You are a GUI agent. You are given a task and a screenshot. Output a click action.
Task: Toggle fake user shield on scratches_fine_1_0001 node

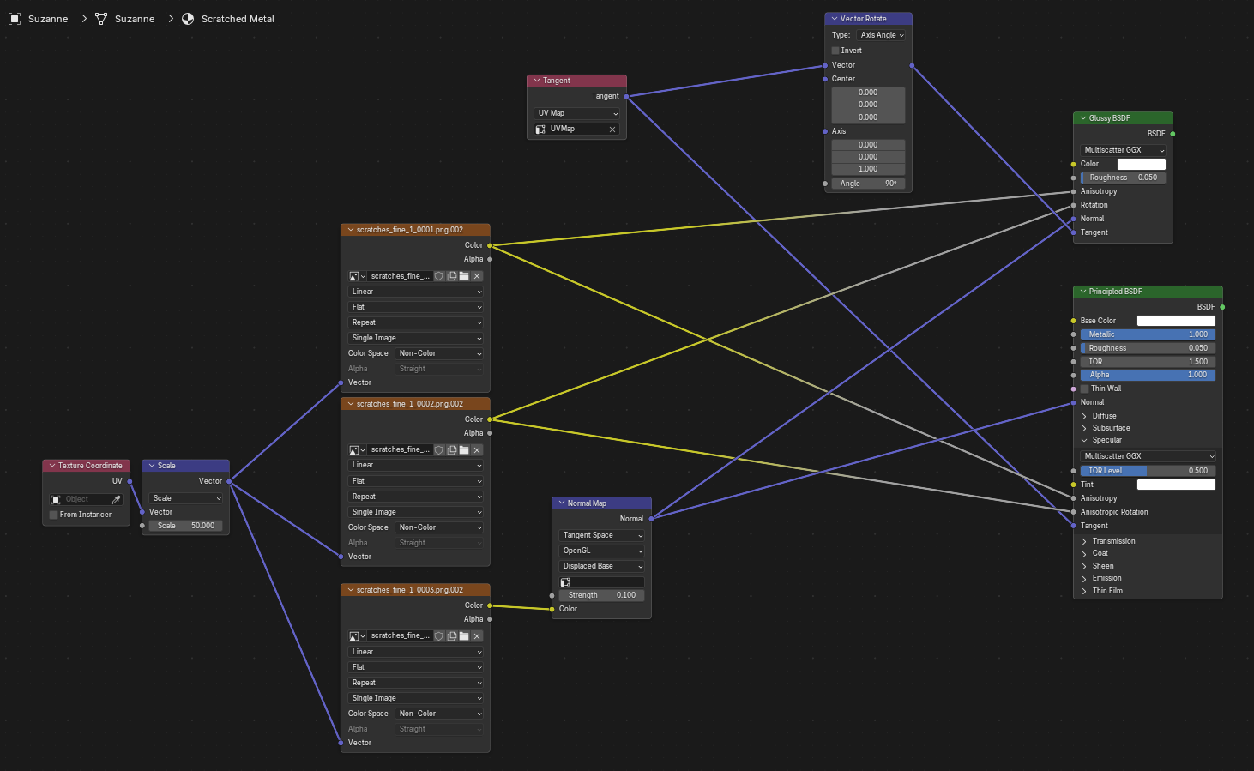[439, 276]
